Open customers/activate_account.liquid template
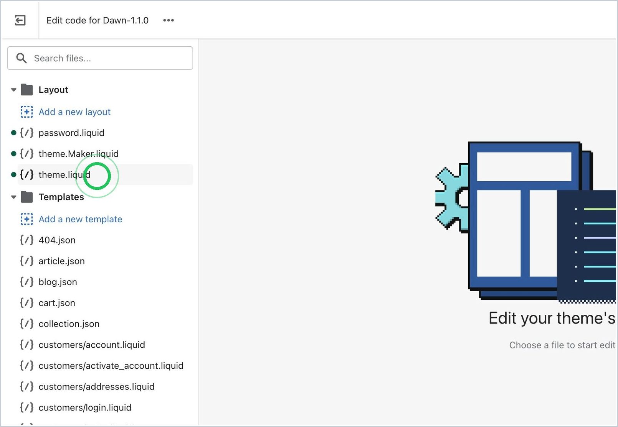Screen dimensions: 618x427 111,366
